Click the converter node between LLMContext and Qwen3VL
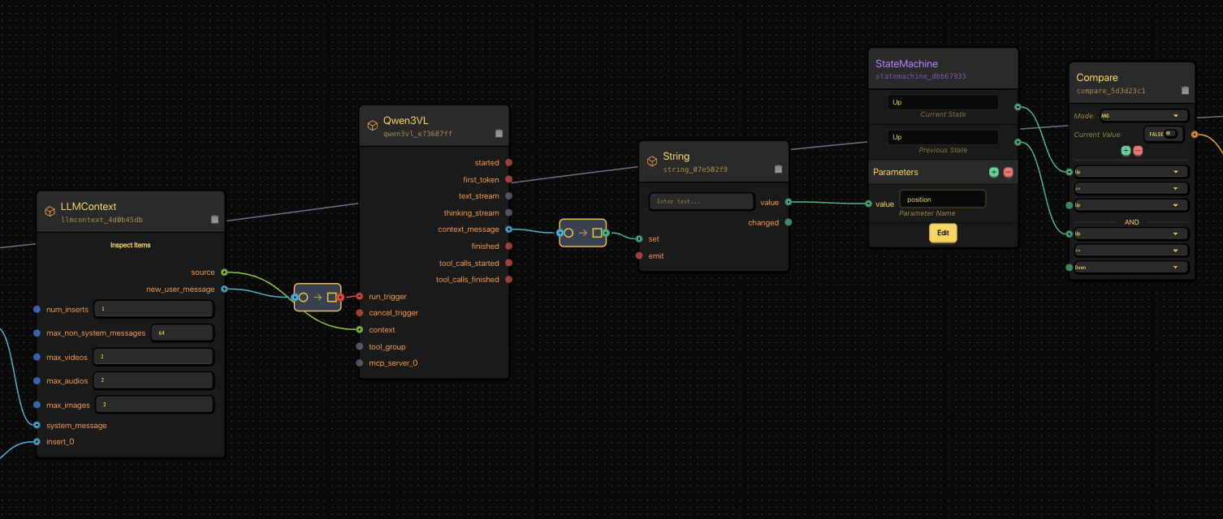 pos(317,298)
